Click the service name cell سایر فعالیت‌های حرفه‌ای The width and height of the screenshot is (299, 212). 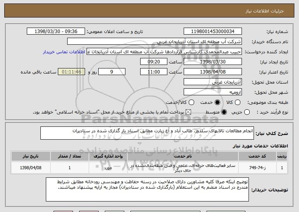click(183, 168)
